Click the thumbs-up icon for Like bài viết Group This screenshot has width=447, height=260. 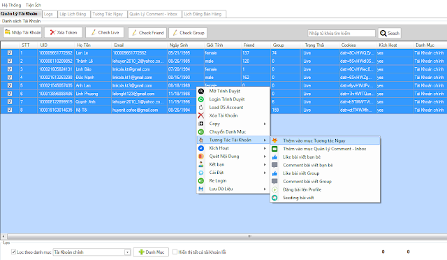coord(274,173)
